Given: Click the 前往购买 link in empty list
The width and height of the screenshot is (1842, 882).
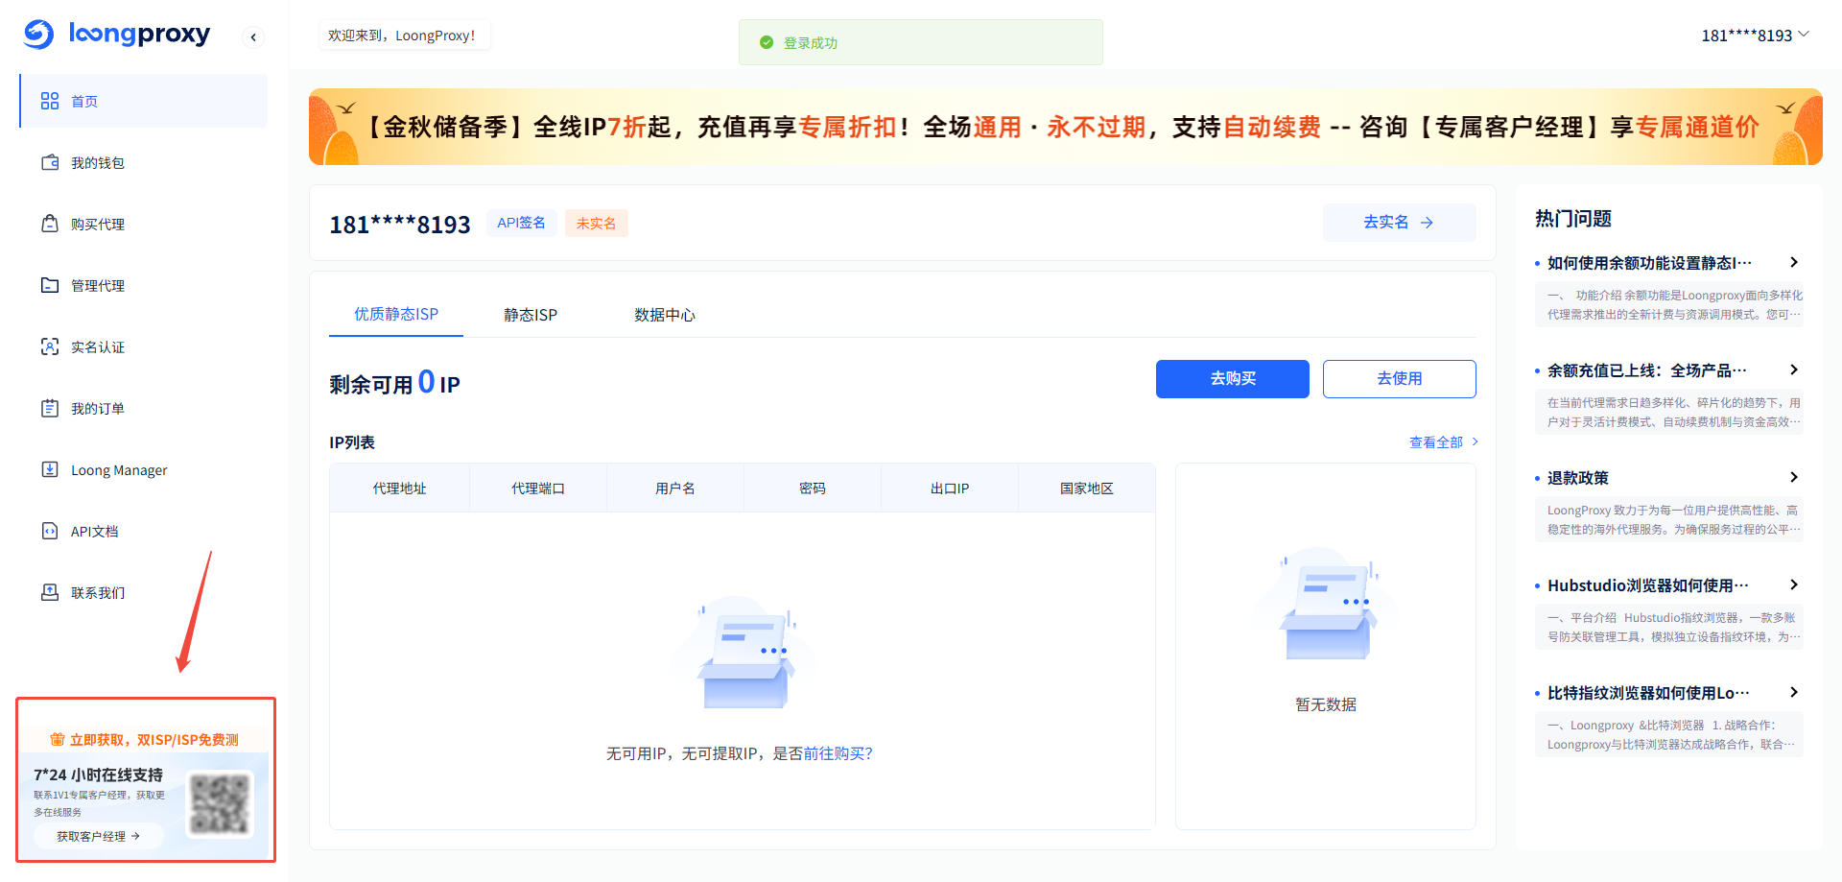Looking at the screenshot, I should point(838,753).
